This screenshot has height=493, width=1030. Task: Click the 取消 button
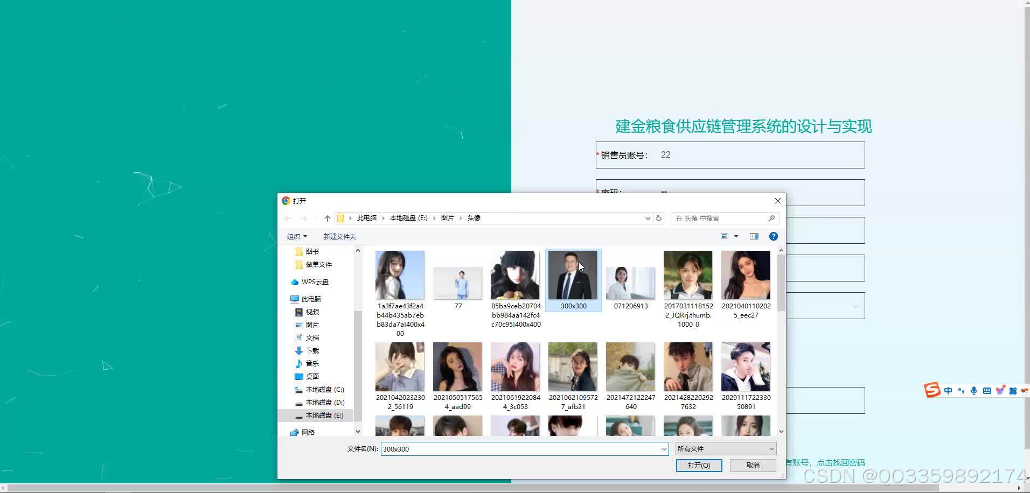coord(753,466)
